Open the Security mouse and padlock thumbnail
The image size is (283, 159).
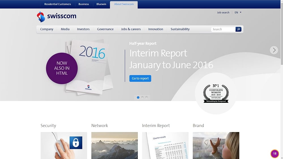tap(64, 145)
